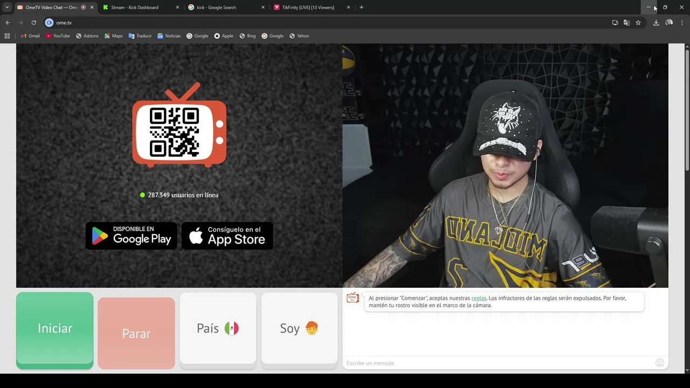This screenshot has width=690, height=388.
Task: Open the emoji picker smiley icon
Action: pos(660,363)
